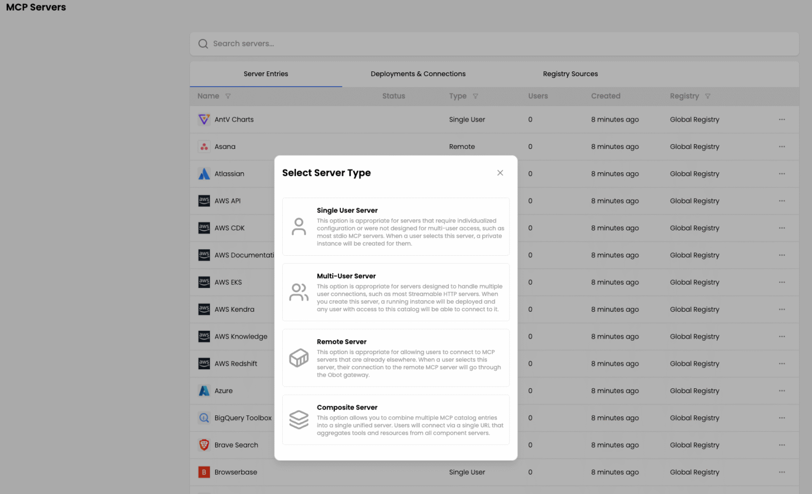Click the Atlassian logo icon
Image resolution: width=812 pixels, height=494 pixels.
pyautogui.click(x=204, y=174)
